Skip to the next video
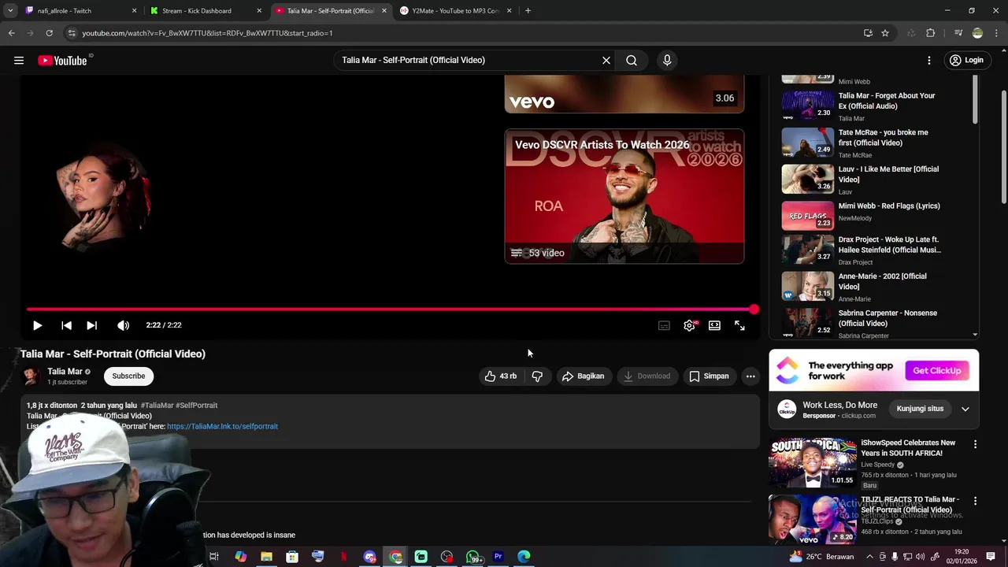This screenshot has height=567, width=1008. [x=91, y=325]
